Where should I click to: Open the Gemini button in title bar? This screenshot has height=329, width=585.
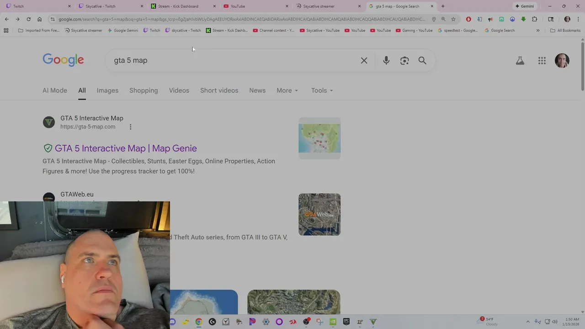pyautogui.click(x=525, y=6)
